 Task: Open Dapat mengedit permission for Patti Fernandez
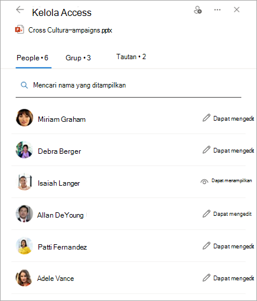(x=233, y=247)
